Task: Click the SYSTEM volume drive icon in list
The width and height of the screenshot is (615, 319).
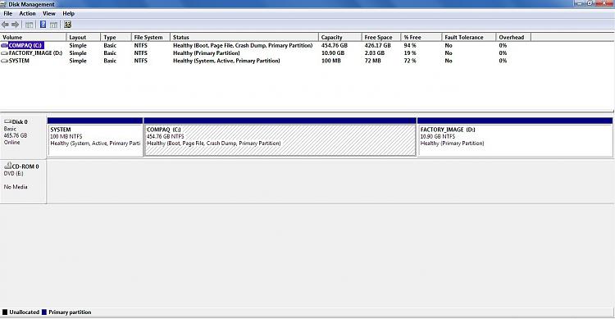Action: point(4,61)
